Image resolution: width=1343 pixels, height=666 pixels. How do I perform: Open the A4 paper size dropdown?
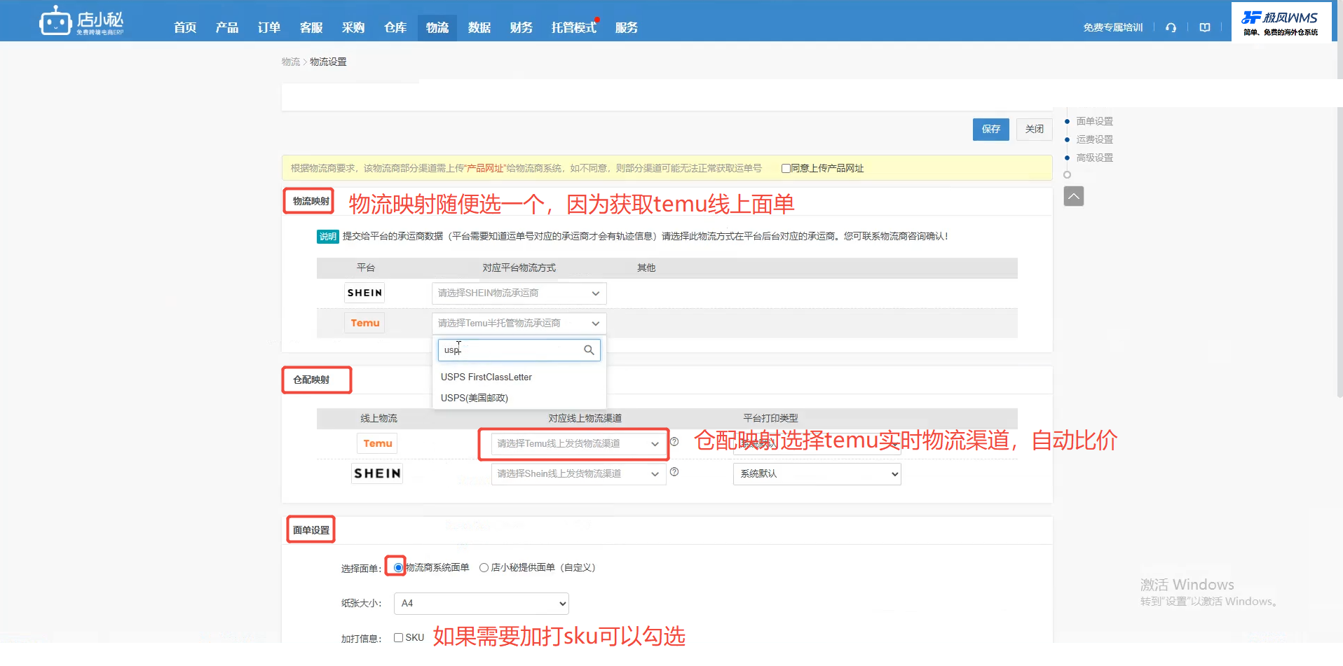[481, 603]
